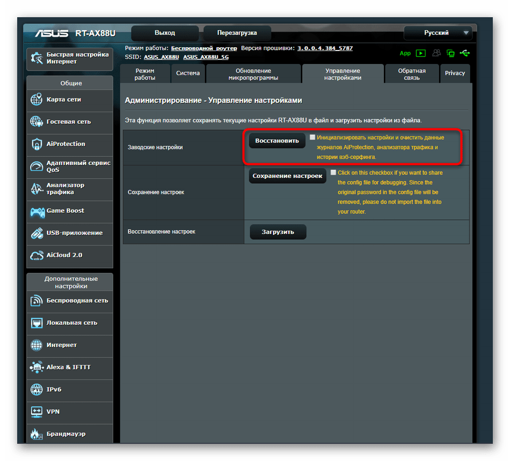Click the AiProtection shield icon
Screen dimensions: 510x461
[37, 144]
